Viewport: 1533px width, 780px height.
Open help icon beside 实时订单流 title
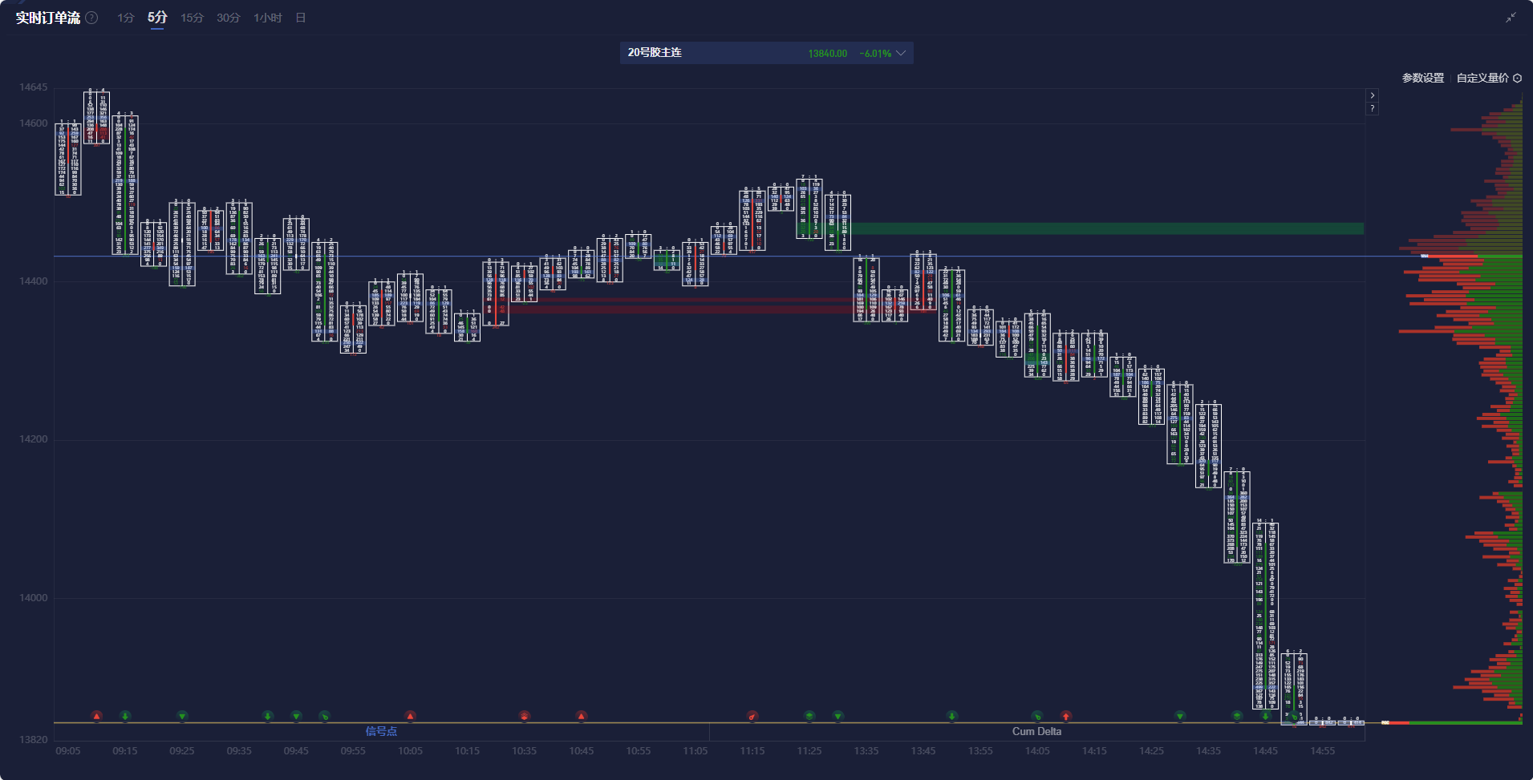pyautogui.click(x=92, y=18)
